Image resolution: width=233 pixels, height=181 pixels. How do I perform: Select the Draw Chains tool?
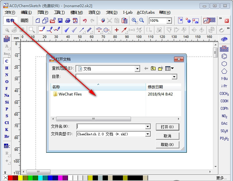[x=57, y=29]
